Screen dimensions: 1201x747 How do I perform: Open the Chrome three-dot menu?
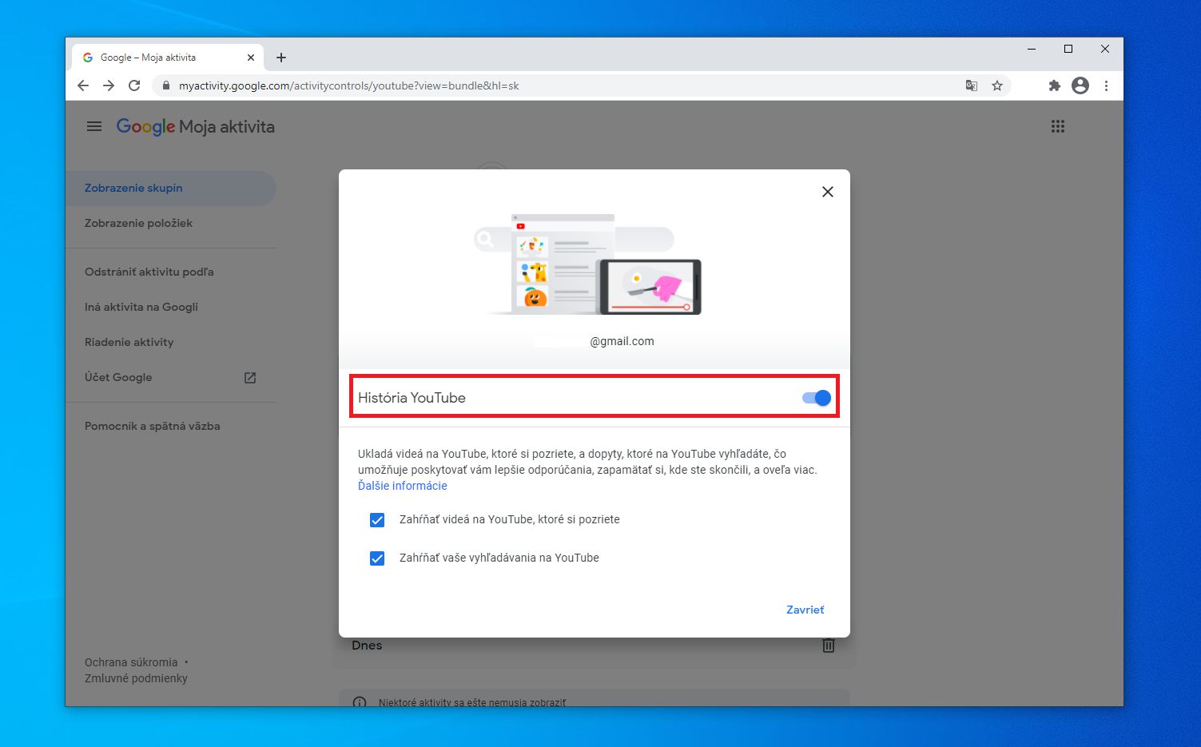pos(1106,85)
